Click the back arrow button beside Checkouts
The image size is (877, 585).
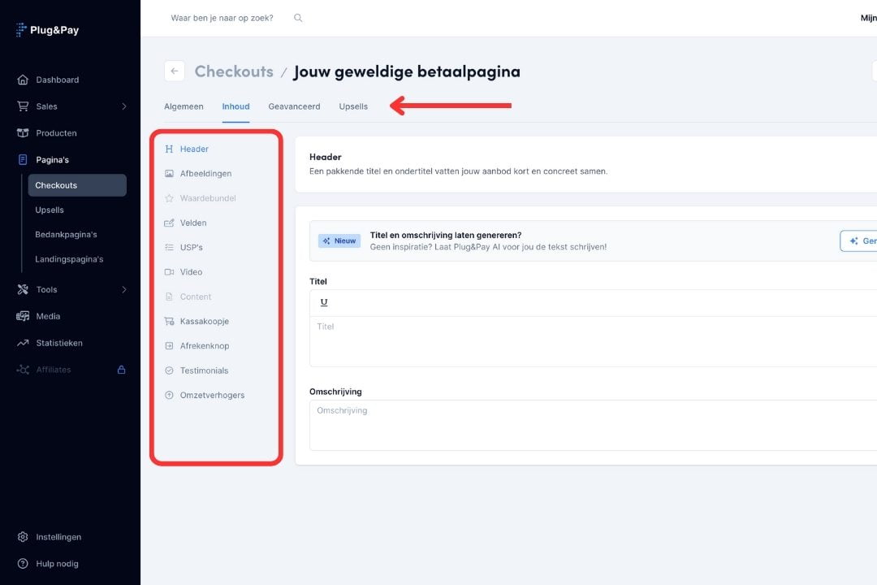pyautogui.click(x=175, y=71)
